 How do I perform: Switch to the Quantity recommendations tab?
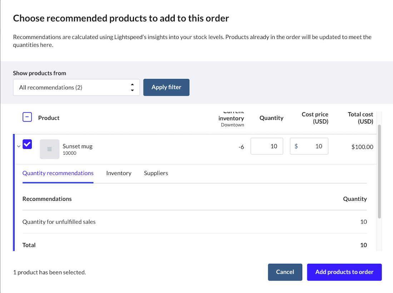pyautogui.click(x=58, y=173)
